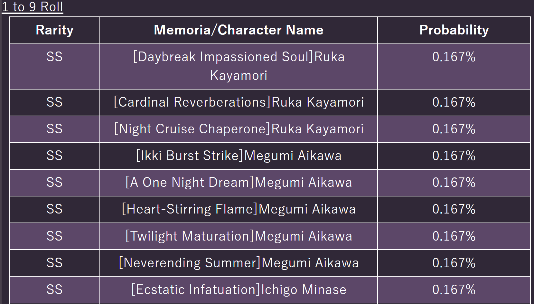Select the Daybreak Impassioned Soul Ruka Kayamori entry
This screenshot has height=304, width=534.
pos(239,66)
